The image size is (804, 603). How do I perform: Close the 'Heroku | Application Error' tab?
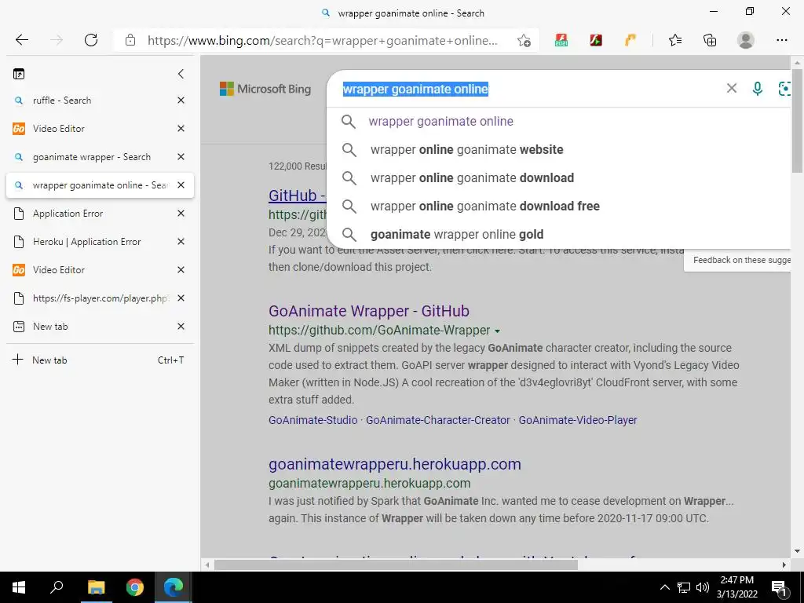click(181, 242)
